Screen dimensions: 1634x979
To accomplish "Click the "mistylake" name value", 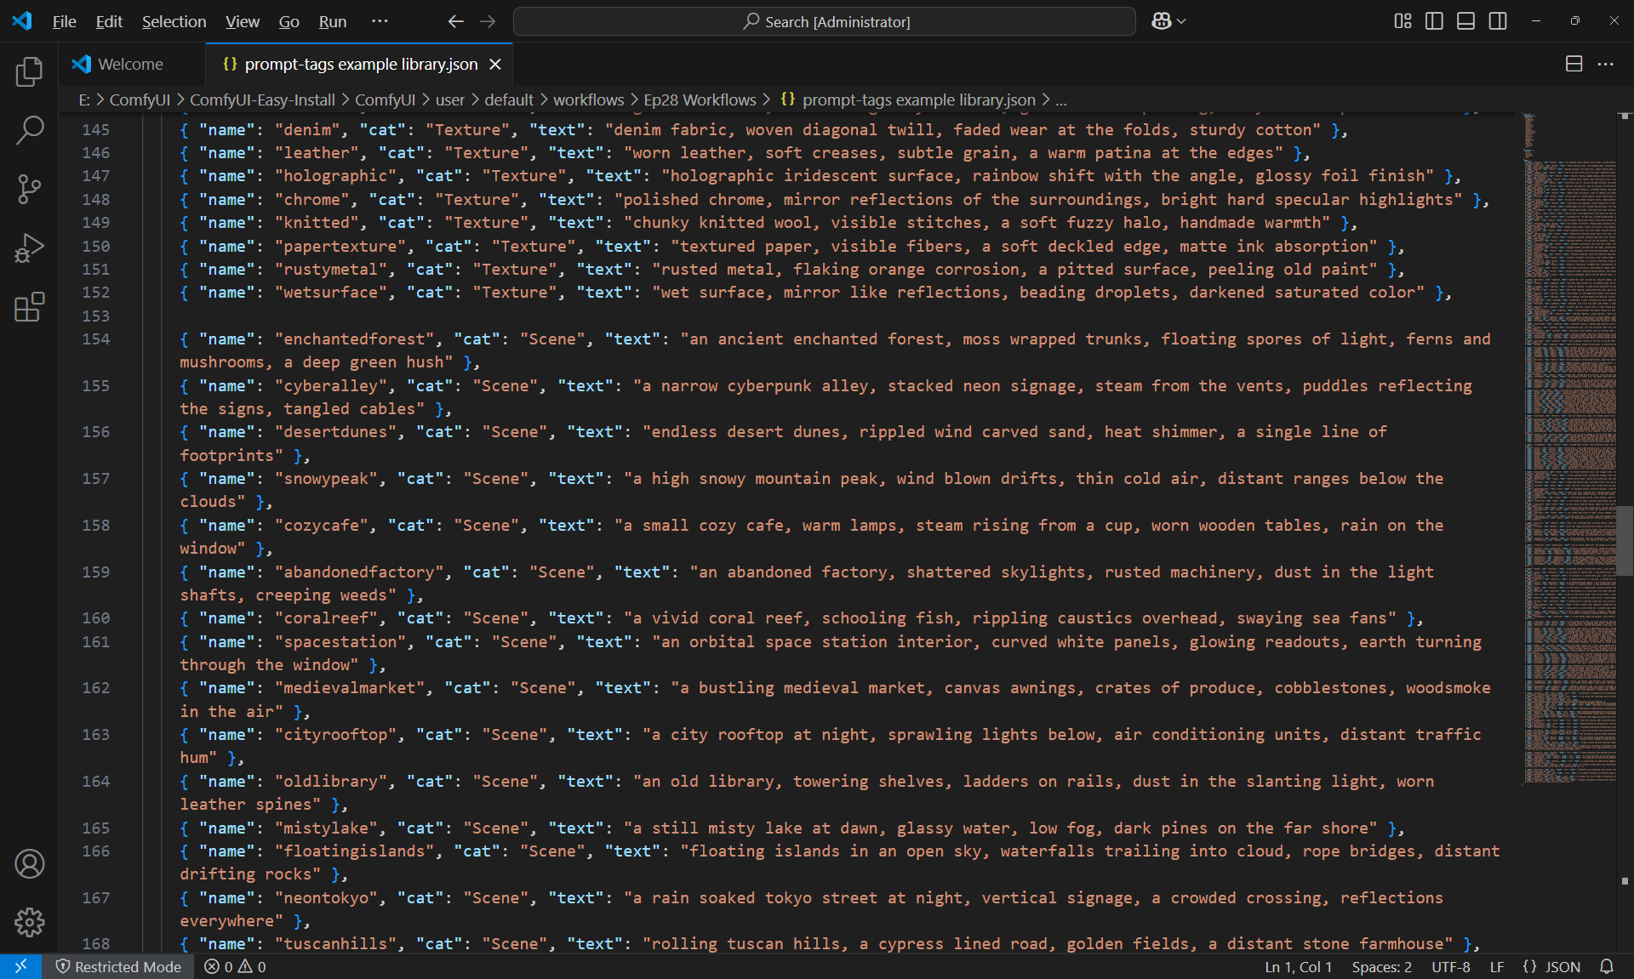I will point(326,828).
